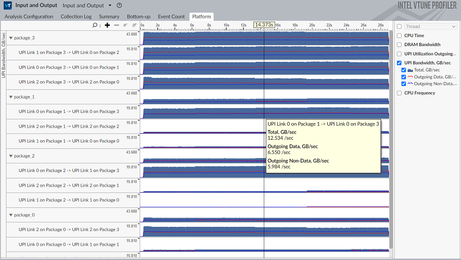Viewport: 461px width, 260px height.
Task: Enable the CPU Time checkbox
Action: [x=399, y=35]
